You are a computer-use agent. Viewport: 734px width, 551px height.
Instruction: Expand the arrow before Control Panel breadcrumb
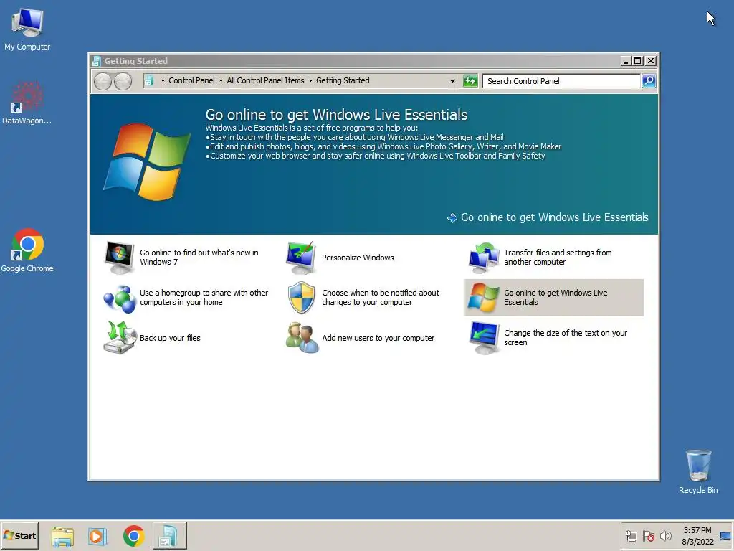pos(163,81)
